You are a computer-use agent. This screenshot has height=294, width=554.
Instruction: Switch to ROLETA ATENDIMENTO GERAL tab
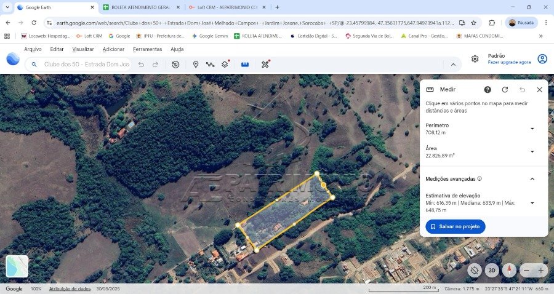[x=140, y=7]
